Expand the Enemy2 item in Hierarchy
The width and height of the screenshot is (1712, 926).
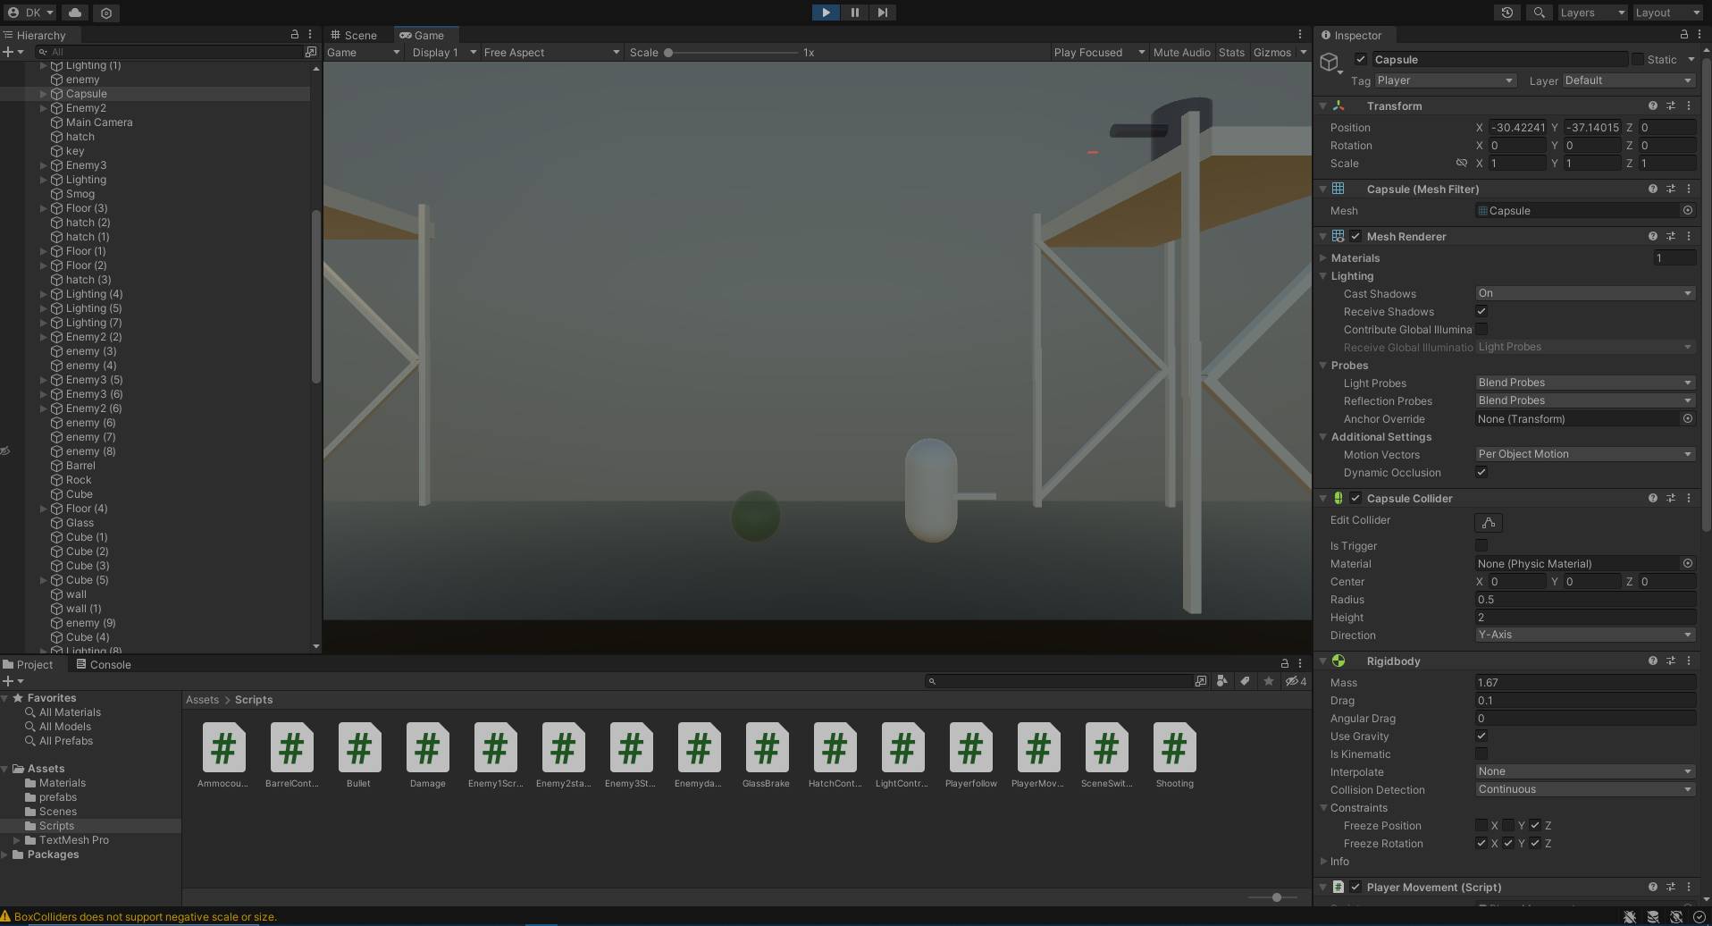click(x=43, y=108)
